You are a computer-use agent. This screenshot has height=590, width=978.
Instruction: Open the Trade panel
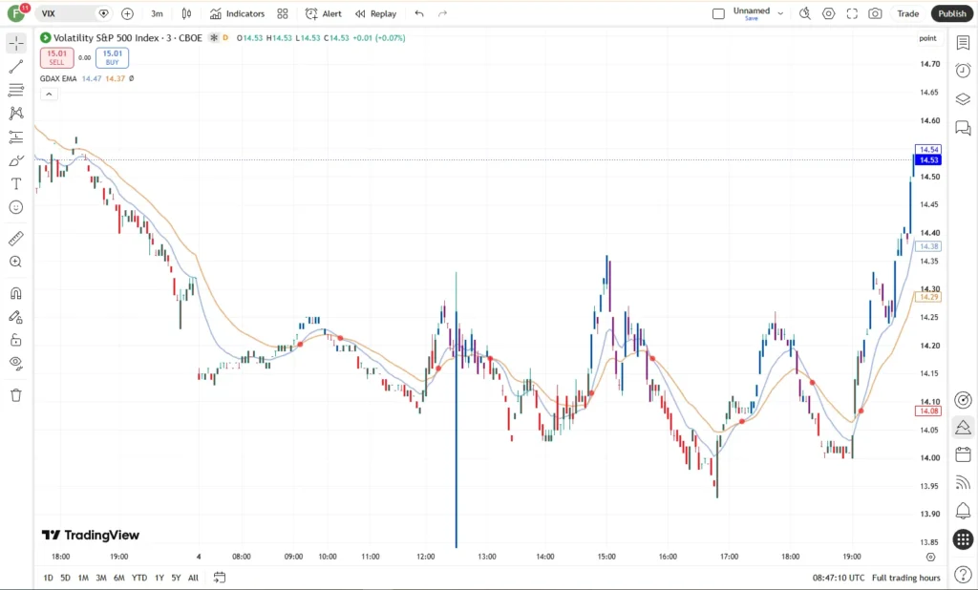click(x=907, y=13)
